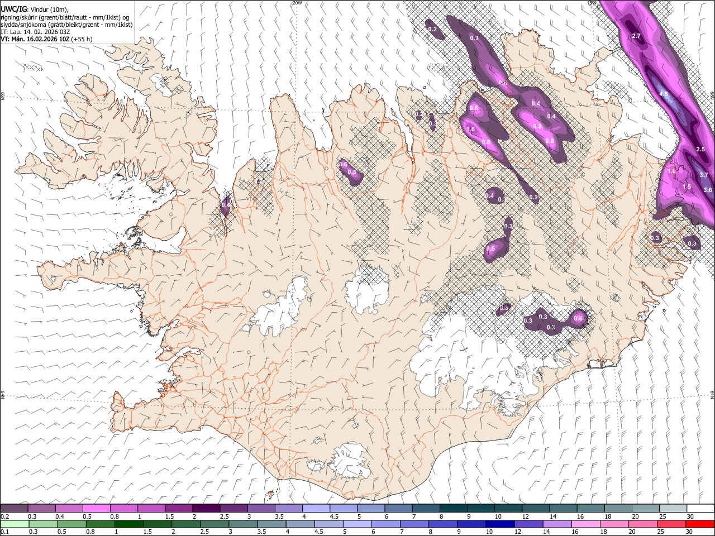715x536 pixels.
Task: Click the '0.1' label on the rain scale
Action: point(5,532)
